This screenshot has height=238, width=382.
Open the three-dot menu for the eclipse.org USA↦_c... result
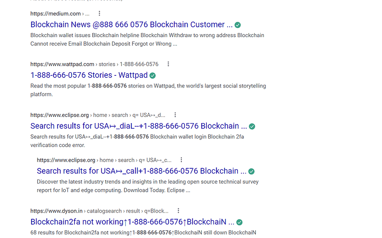[181, 160]
